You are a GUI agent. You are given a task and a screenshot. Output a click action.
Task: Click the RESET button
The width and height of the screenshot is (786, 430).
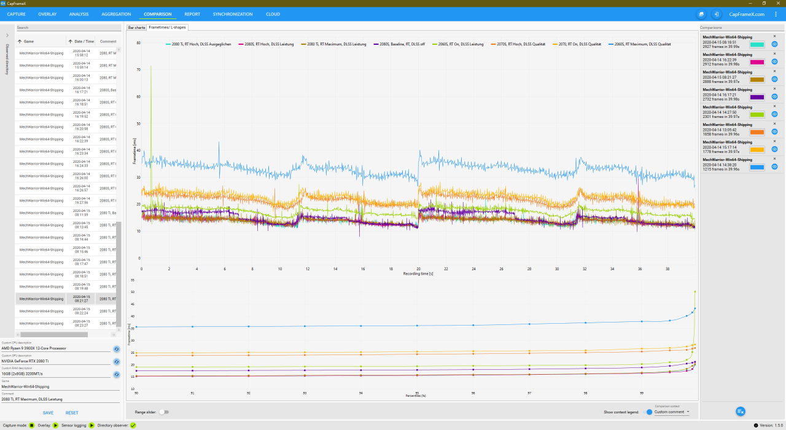click(72, 413)
